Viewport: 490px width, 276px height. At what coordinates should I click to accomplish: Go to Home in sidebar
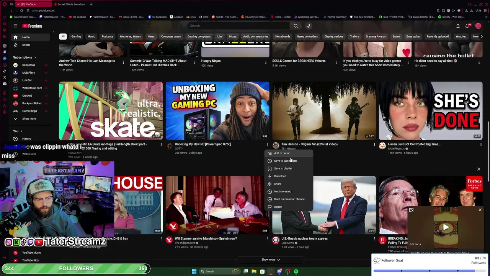(31, 37)
